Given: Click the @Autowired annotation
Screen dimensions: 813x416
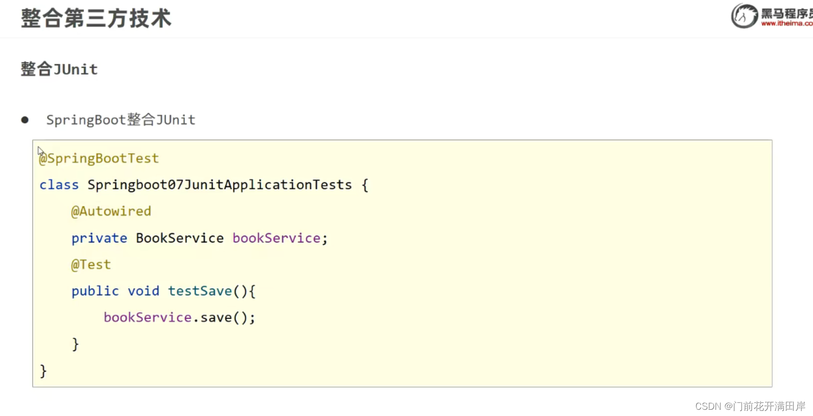Looking at the screenshot, I should coord(111,211).
